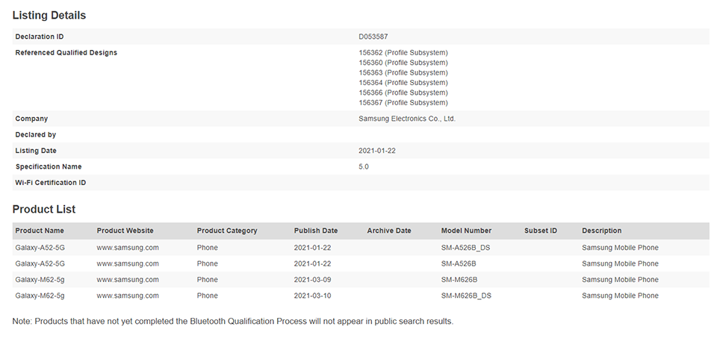Click Samsung Electronics Co., Ltd. company name
The width and height of the screenshot is (717, 341).
click(x=407, y=119)
